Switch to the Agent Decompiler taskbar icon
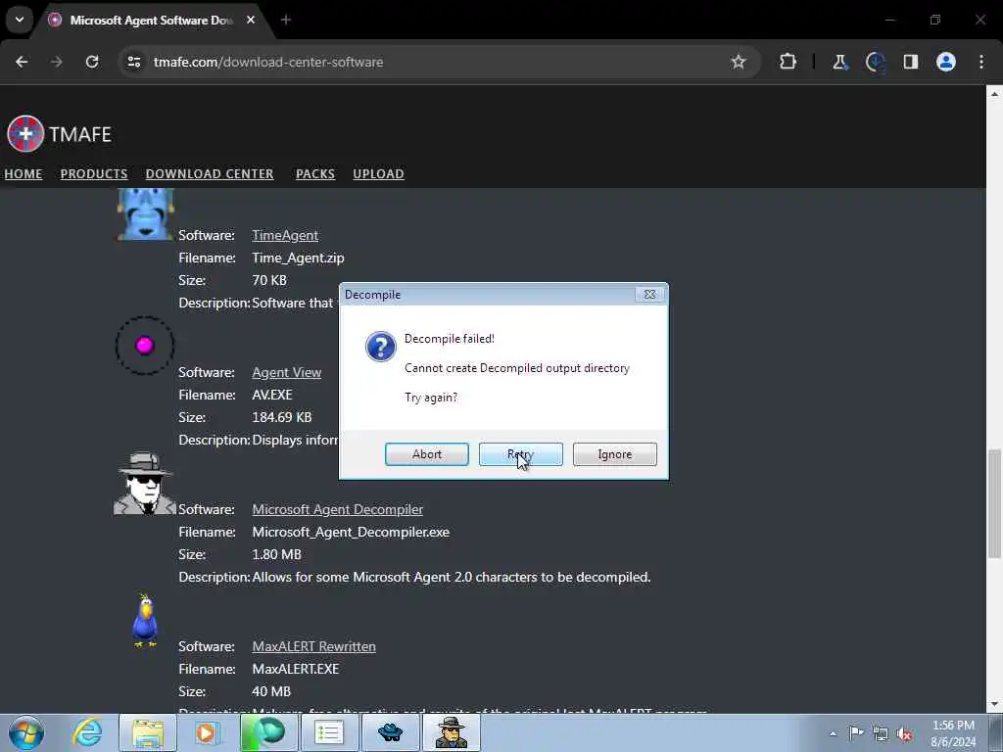 [x=451, y=732]
